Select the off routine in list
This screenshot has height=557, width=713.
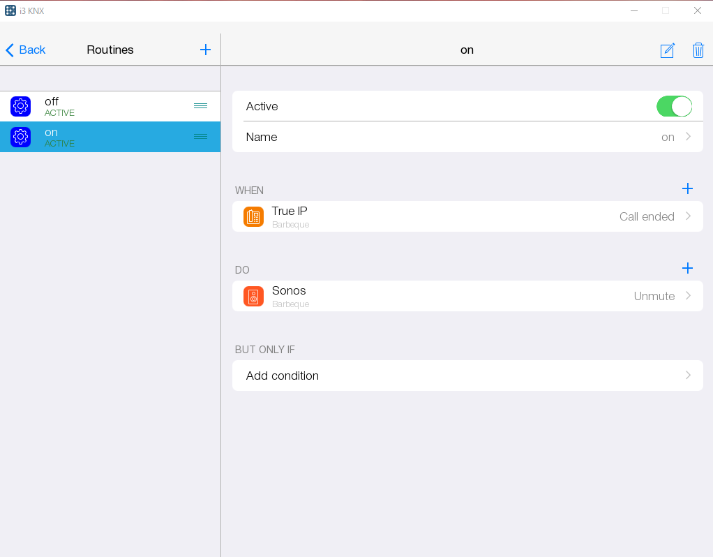coord(105,107)
